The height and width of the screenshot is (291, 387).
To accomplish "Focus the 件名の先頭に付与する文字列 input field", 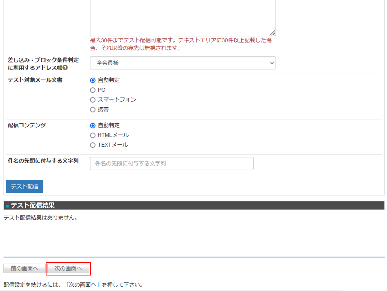I will pos(172,163).
